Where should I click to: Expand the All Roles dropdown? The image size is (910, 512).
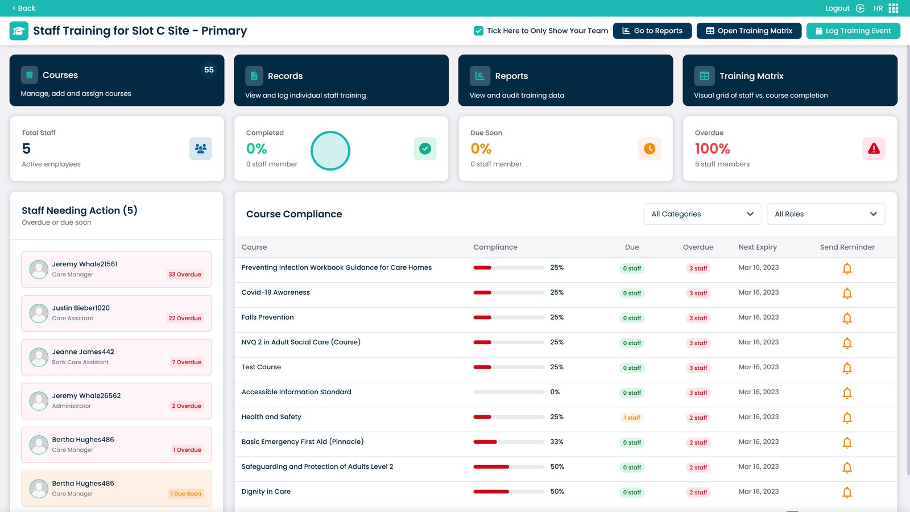825,214
